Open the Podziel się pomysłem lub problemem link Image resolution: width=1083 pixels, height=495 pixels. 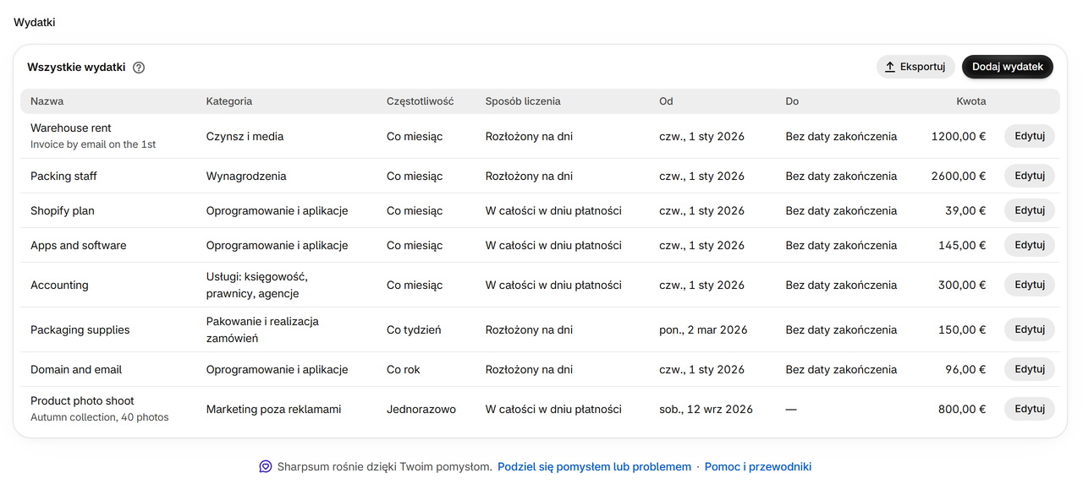(594, 466)
